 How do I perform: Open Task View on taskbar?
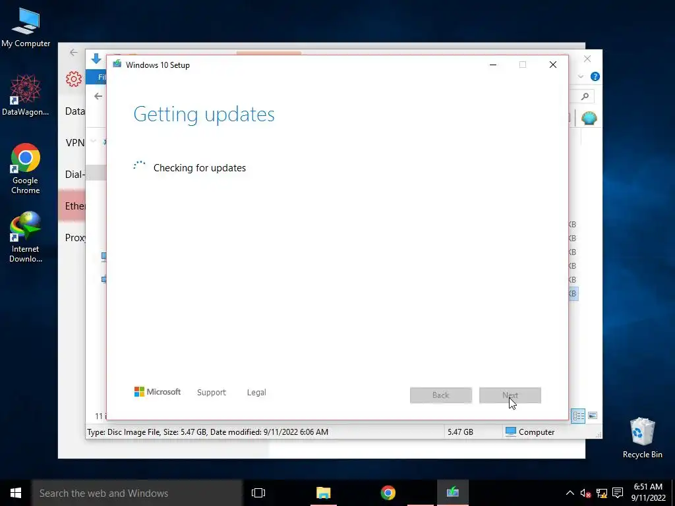pyautogui.click(x=258, y=493)
